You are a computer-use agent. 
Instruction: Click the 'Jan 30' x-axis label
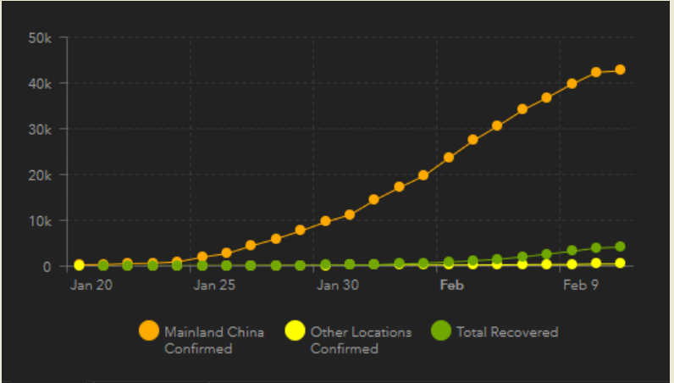(x=338, y=286)
